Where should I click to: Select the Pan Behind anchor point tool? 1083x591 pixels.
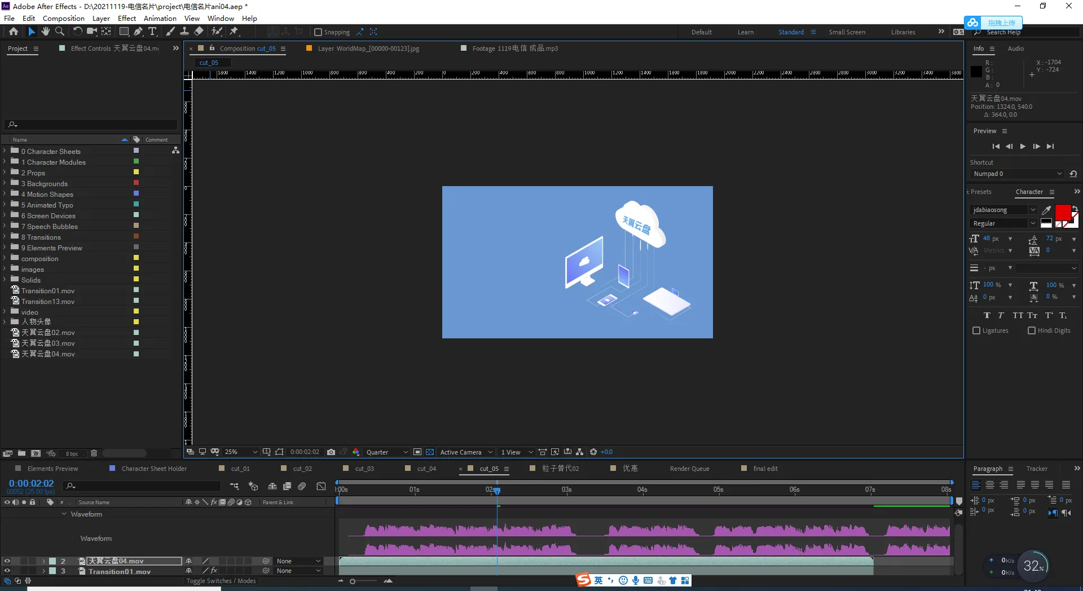tap(106, 32)
